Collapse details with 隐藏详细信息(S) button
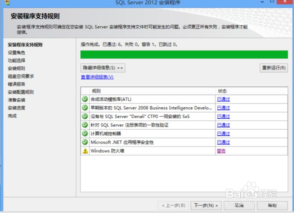This screenshot has height=213, width=294. (x=103, y=68)
